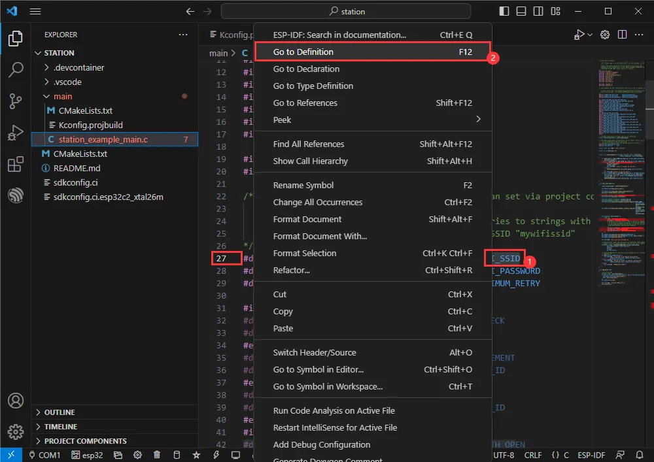654x462 pixels.
Task: Flash the device using the lightning icon
Action: click(x=216, y=454)
